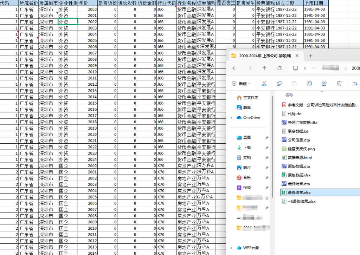Screen dimensions: 360x255
Task: Click the Delete trash can icon
Action: click(x=339, y=84)
